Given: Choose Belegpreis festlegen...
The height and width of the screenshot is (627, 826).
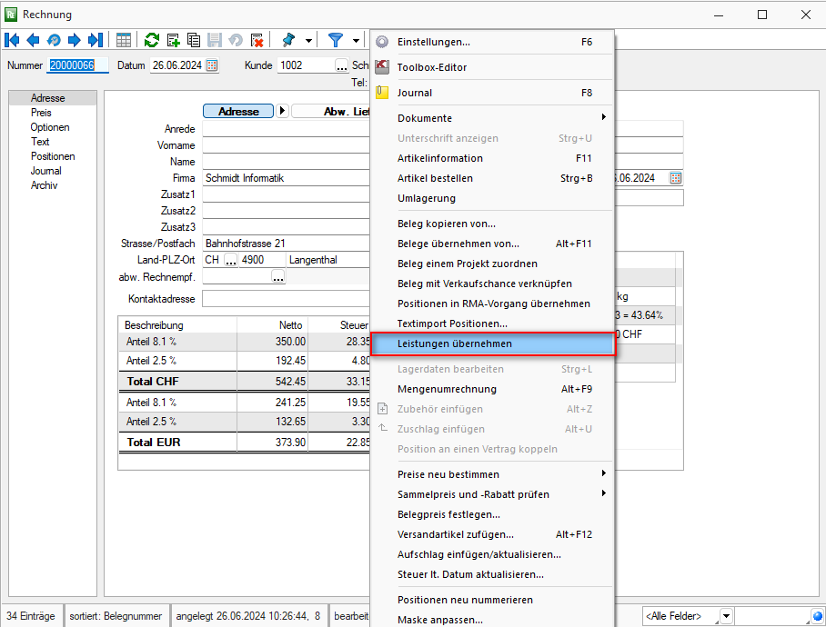Looking at the screenshot, I should 492,514.
